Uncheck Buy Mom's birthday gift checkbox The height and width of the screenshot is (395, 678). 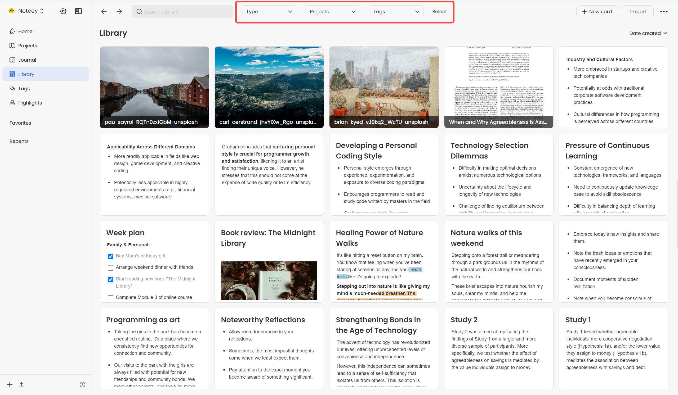coord(110,256)
